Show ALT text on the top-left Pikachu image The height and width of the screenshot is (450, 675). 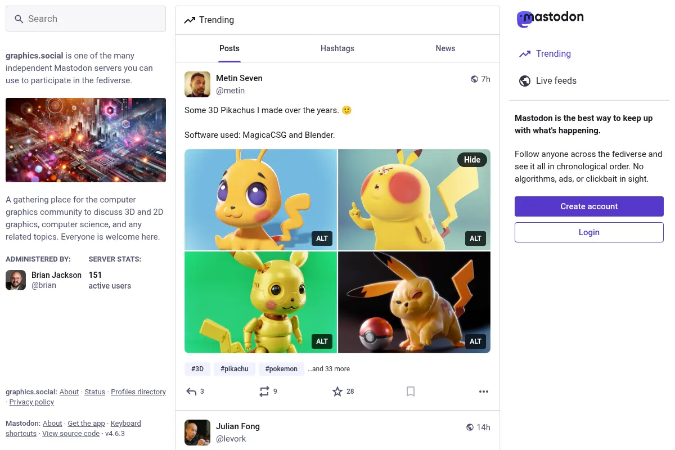coord(322,238)
